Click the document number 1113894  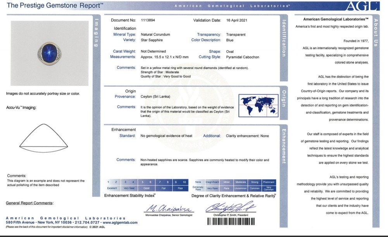148,20
